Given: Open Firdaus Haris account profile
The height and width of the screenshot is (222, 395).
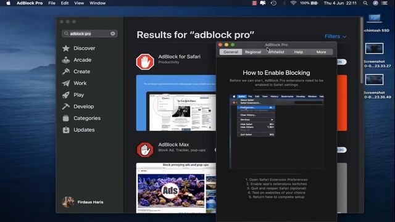Looking at the screenshot, I should click(x=83, y=202).
